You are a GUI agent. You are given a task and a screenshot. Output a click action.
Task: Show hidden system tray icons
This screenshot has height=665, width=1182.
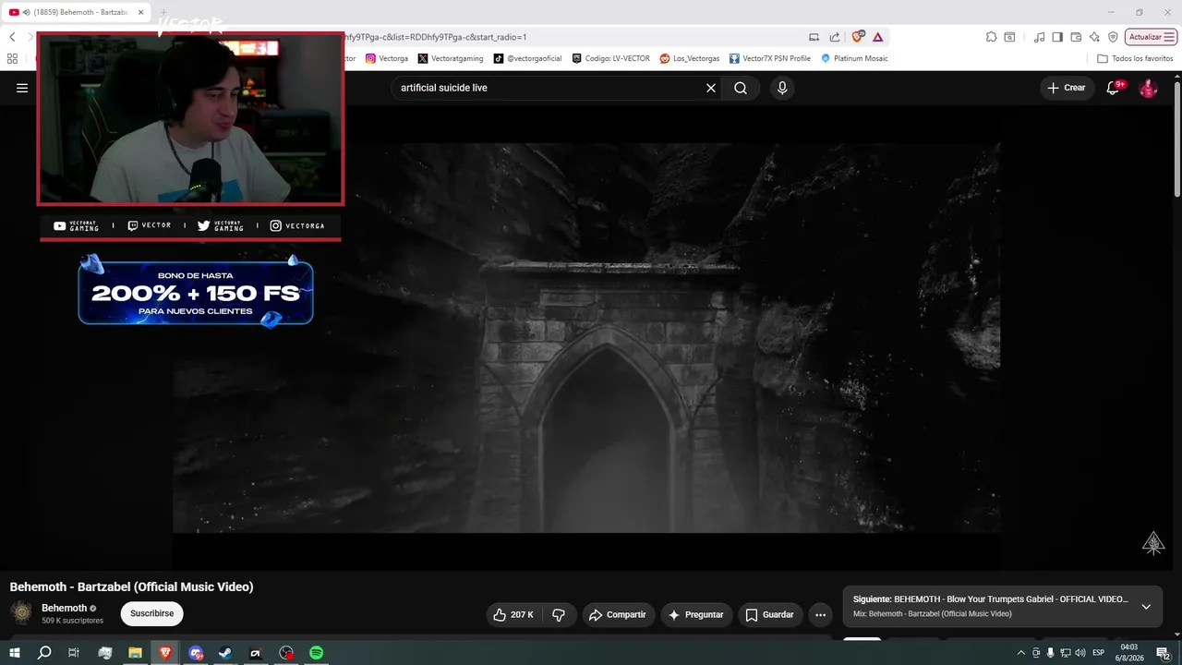pos(1020,653)
